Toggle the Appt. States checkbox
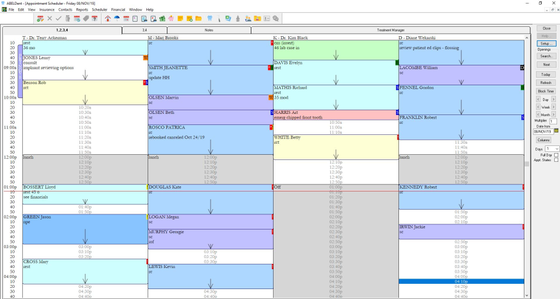 (556, 160)
